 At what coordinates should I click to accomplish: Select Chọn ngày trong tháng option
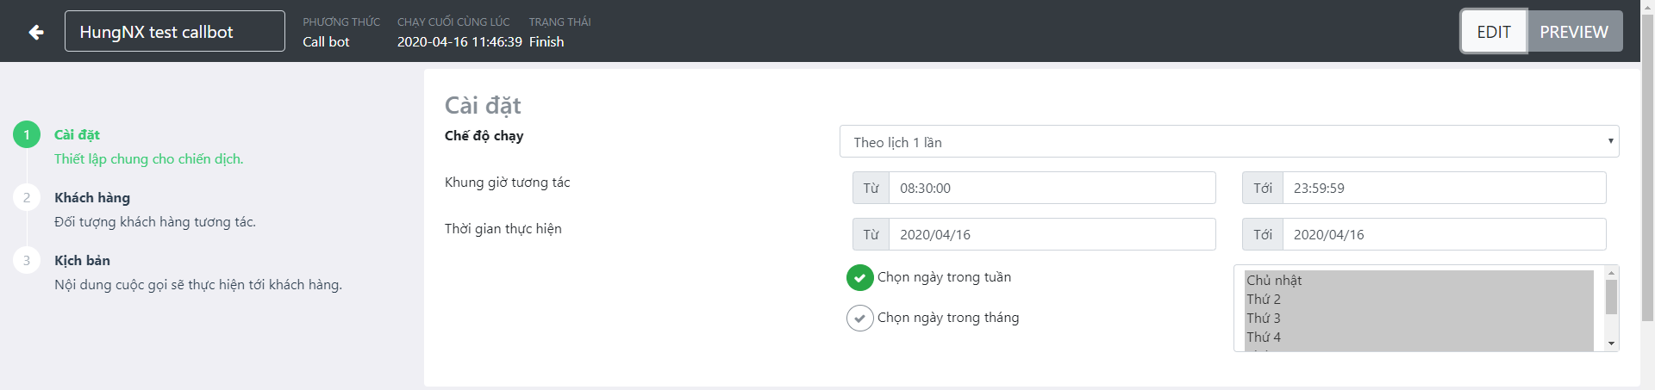click(x=859, y=318)
